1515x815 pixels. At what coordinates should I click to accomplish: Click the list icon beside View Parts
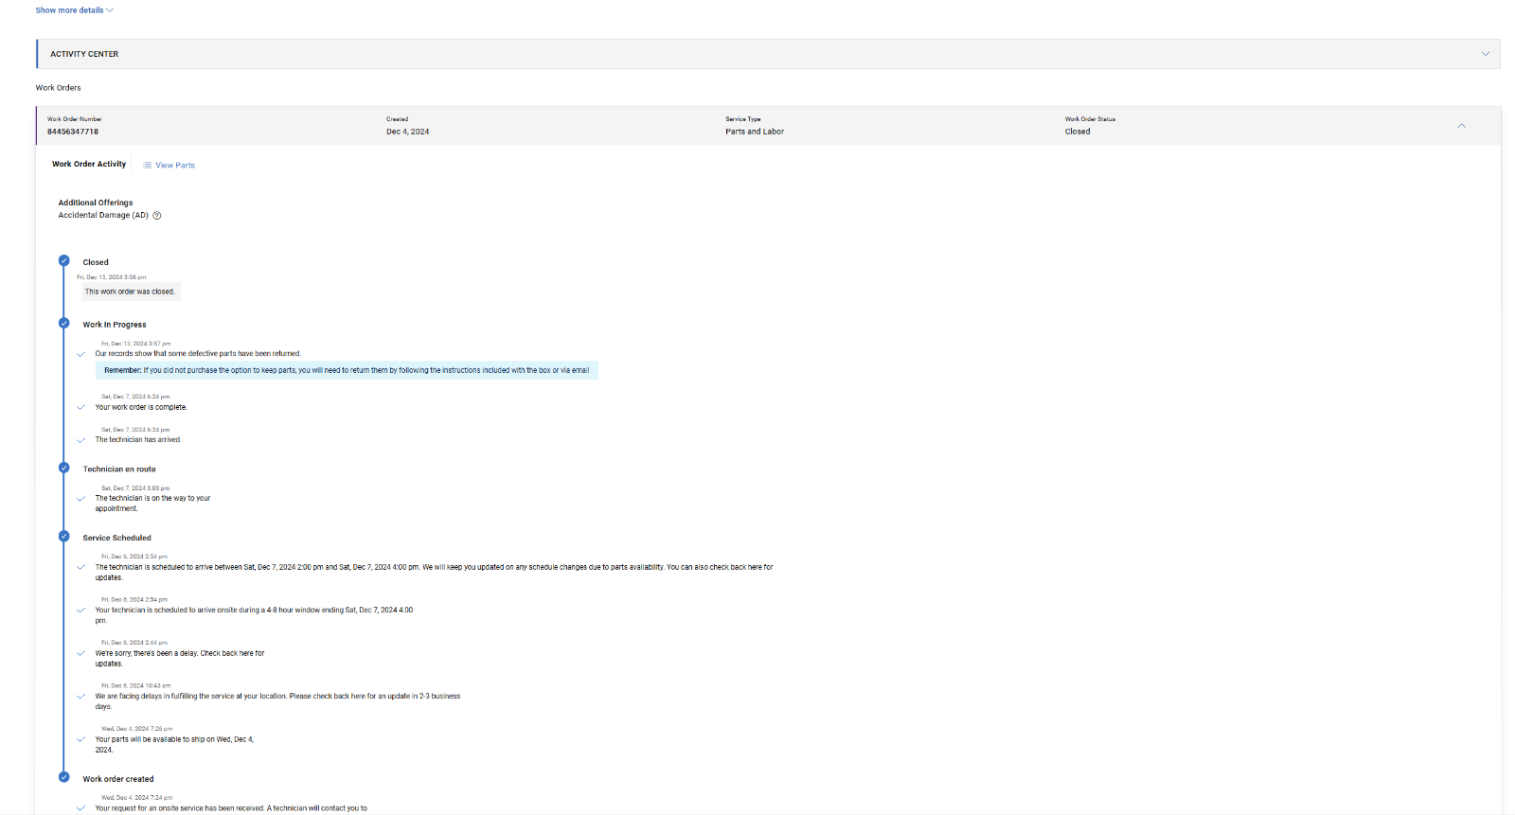[x=148, y=166]
